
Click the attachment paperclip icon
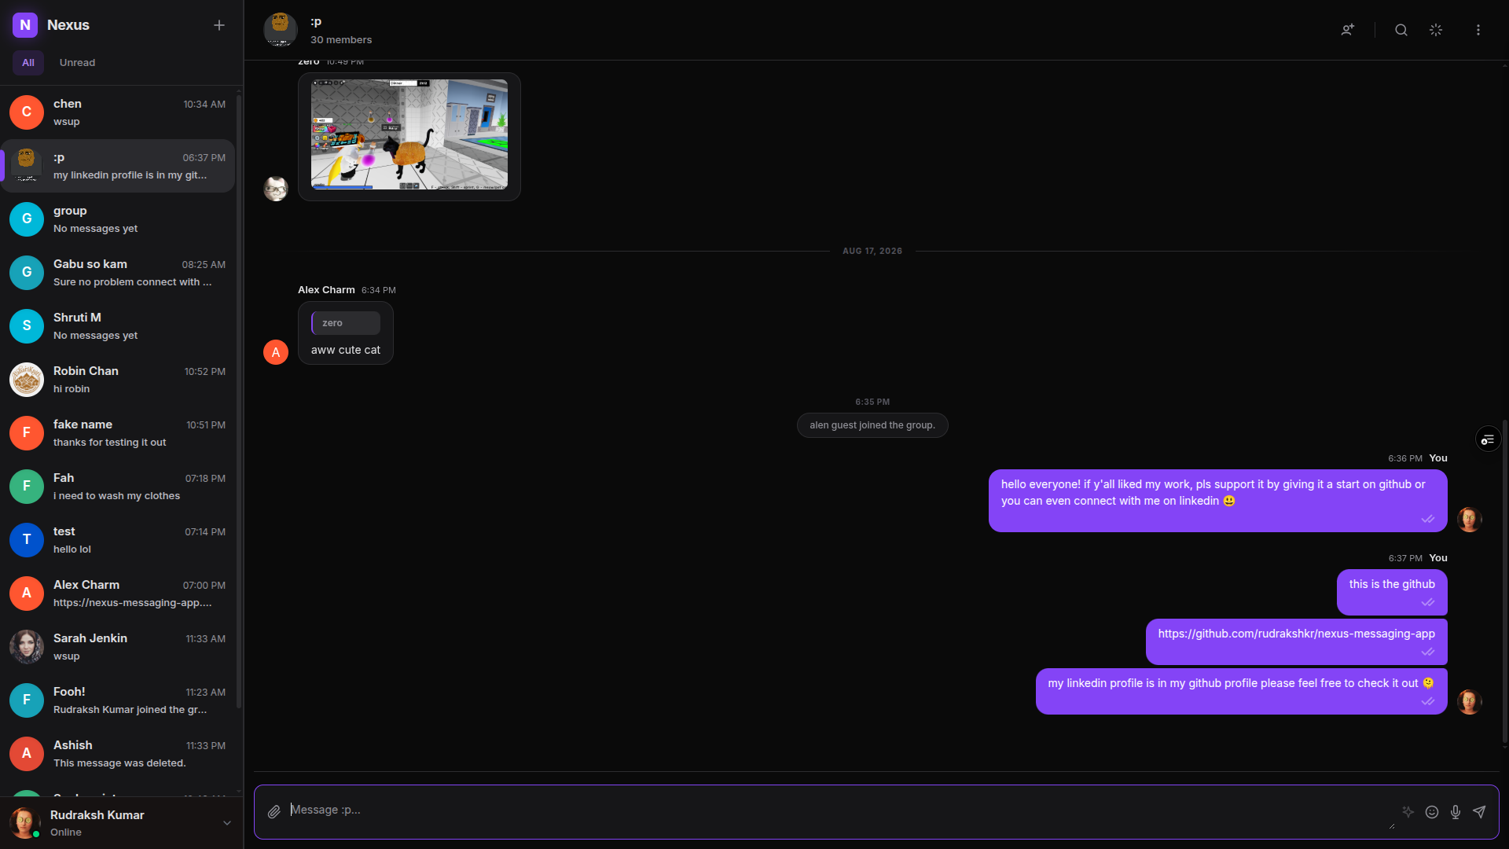pos(274,812)
